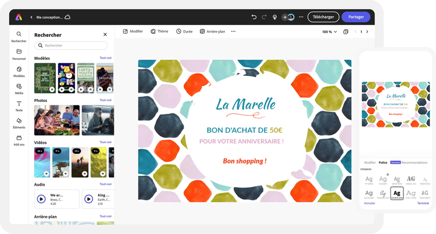Open Recommandations tab in phone preview
The height and width of the screenshot is (234, 436).
pyautogui.click(x=414, y=162)
